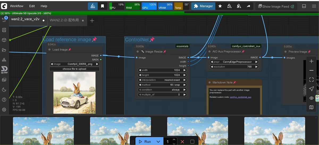Open the Edit menu
The height and width of the screenshot is (145, 319).
[32, 6]
